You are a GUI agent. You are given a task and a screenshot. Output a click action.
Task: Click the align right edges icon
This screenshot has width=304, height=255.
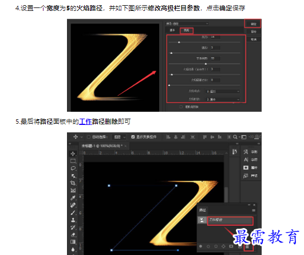tap(183, 137)
